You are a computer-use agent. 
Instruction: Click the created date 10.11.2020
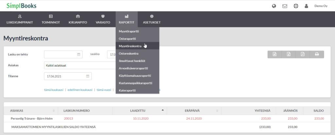[x=141, y=119]
